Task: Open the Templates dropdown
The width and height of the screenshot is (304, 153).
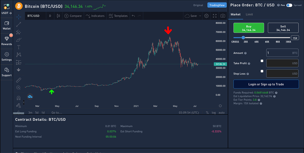Action: click(118, 16)
